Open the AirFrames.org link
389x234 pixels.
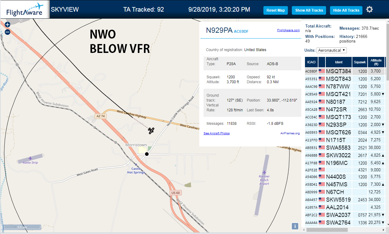pos(290,133)
